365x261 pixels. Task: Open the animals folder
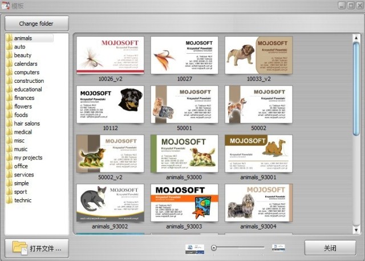(30, 38)
